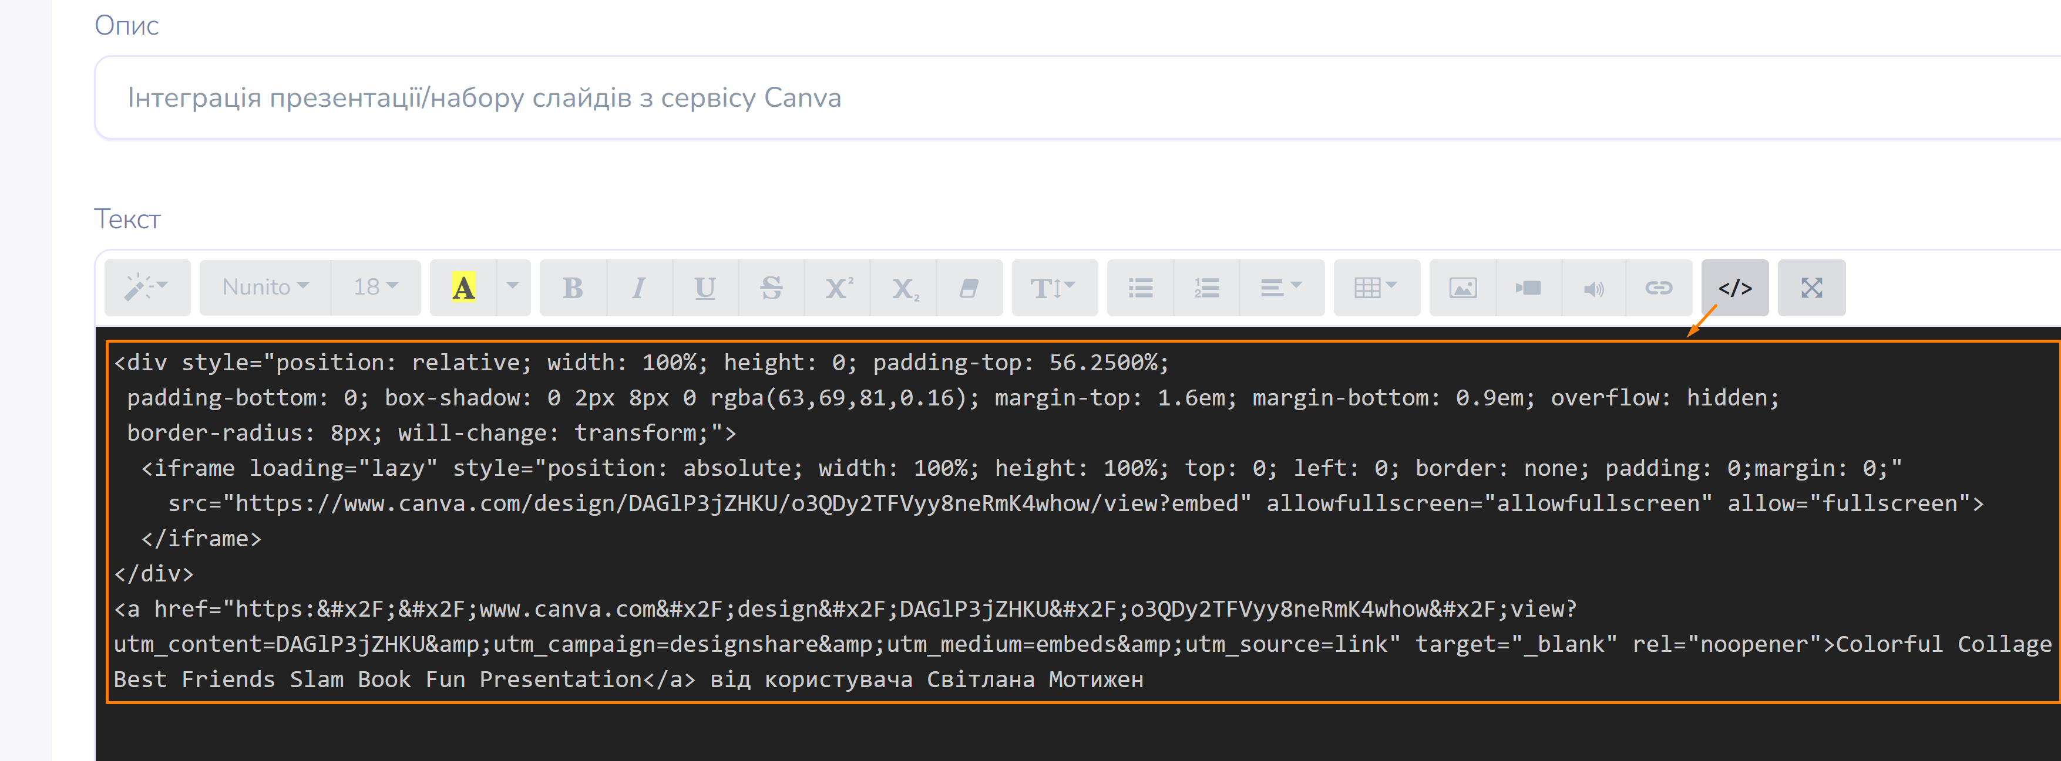This screenshot has width=2061, height=761.
Task: Open the insert table dropdown
Action: coord(1374,288)
